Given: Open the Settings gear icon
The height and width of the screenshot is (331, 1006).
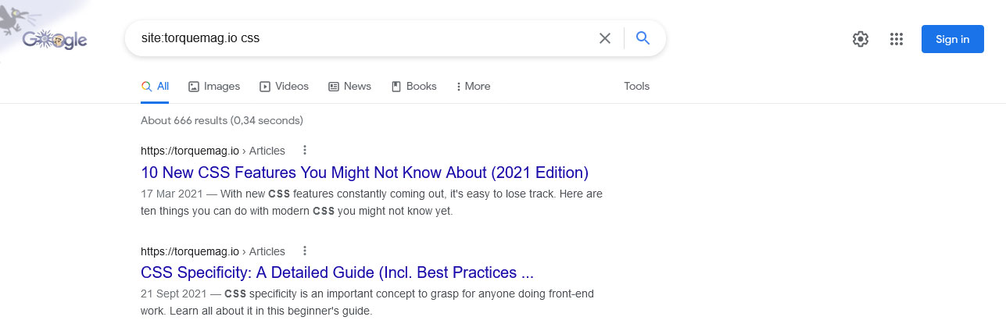Looking at the screenshot, I should click(861, 39).
